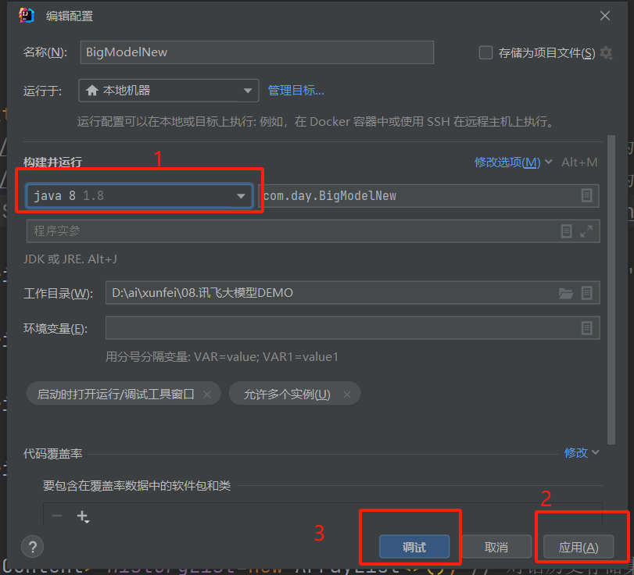Remove the 允许多个实例 option tag
The width and height of the screenshot is (634, 575).
pos(346,395)
